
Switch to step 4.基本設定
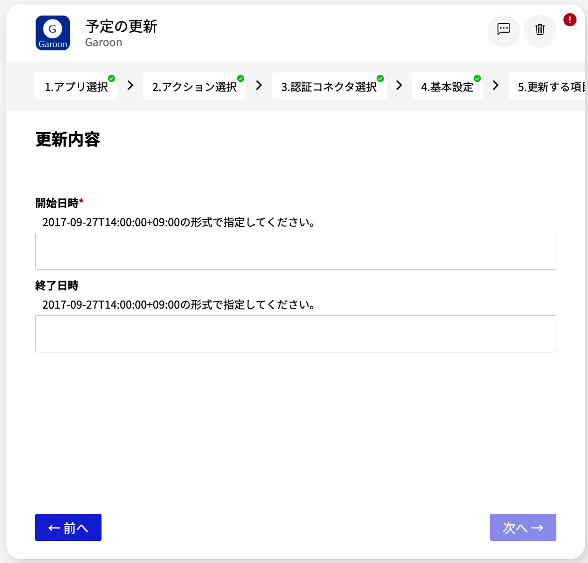pos(447,86)
